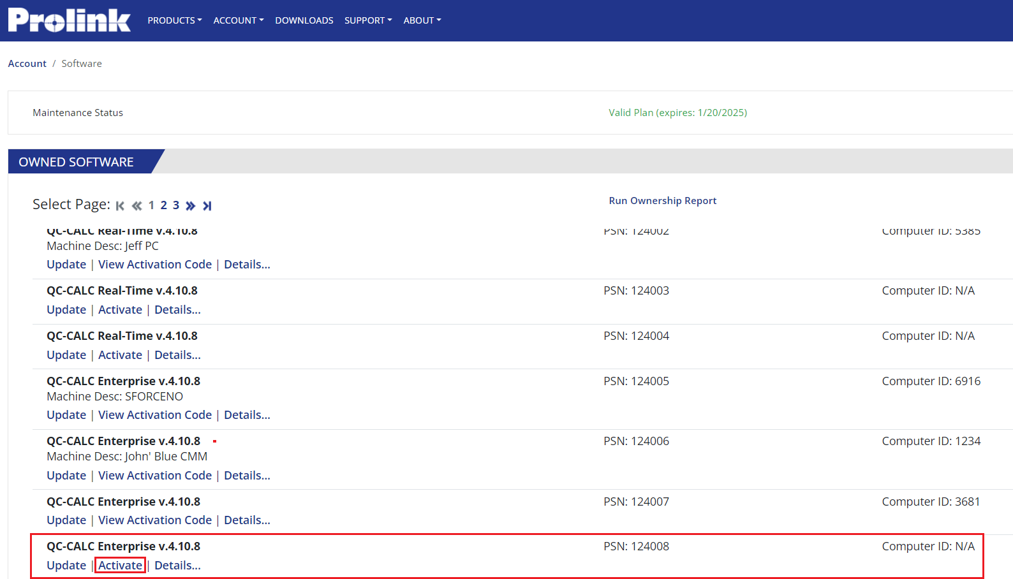The image size is (1013, 579).
Task: View Activation Code for John' Blue CMM
Action: pyautogui.click(x=155, y=475)
